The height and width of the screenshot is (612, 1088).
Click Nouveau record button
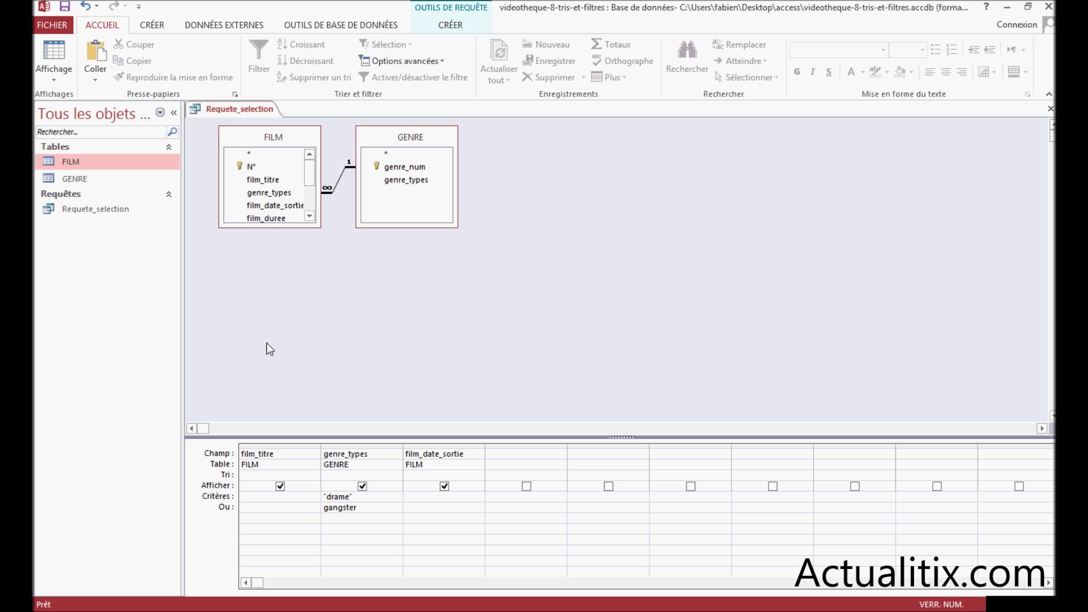click(546, 44)
